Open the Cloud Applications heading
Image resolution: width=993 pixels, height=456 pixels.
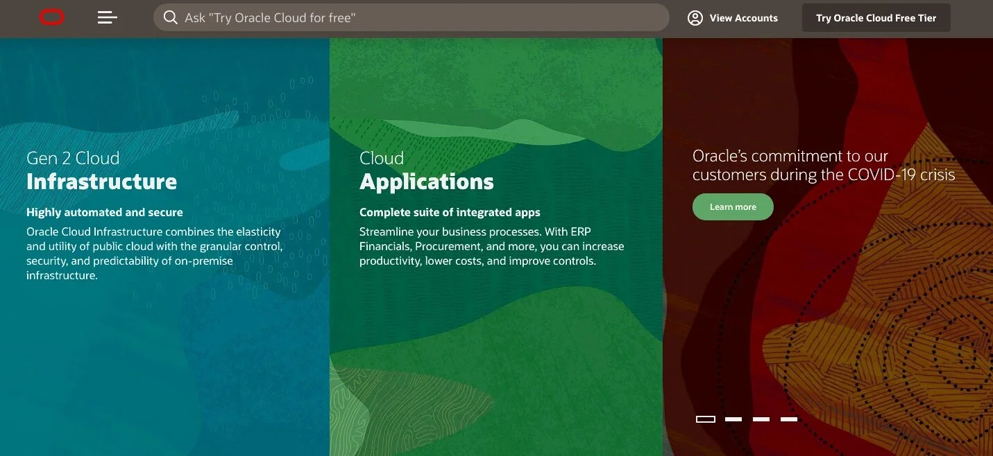click(x=427, y=170)
